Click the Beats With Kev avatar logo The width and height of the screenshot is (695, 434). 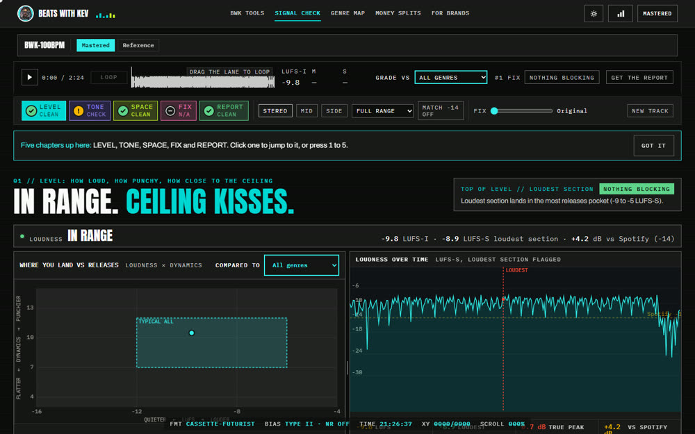pyautogui.click(x=25, y=13)
